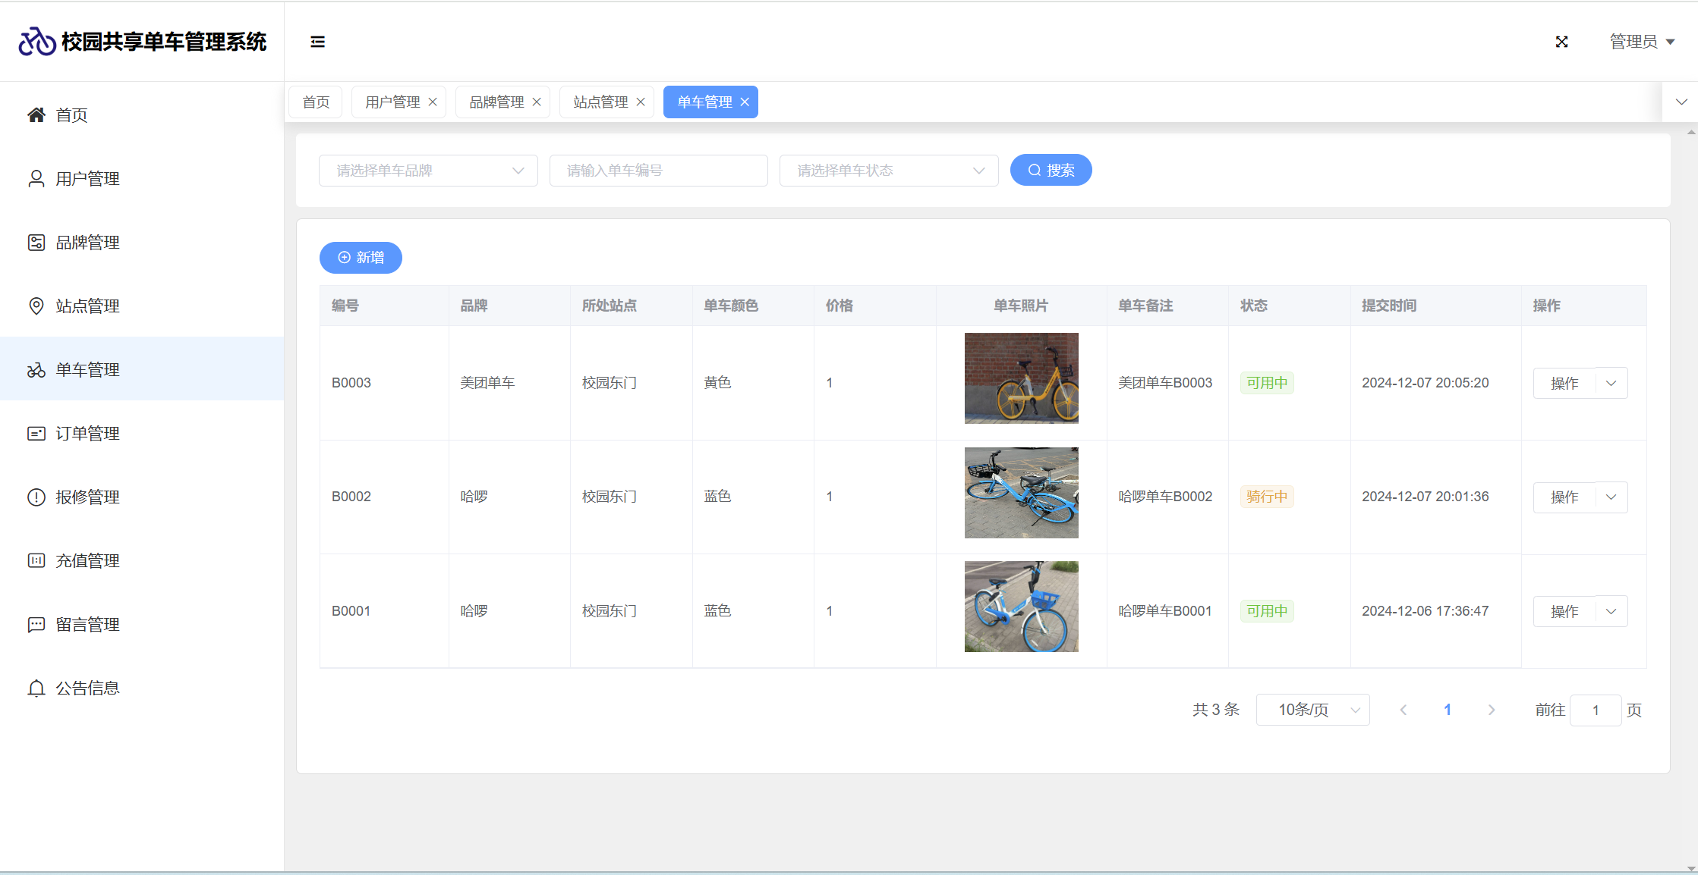
Task: Close the 用户管理 tab via X icon
Action: pyautogui.click(x=433, y=102)
